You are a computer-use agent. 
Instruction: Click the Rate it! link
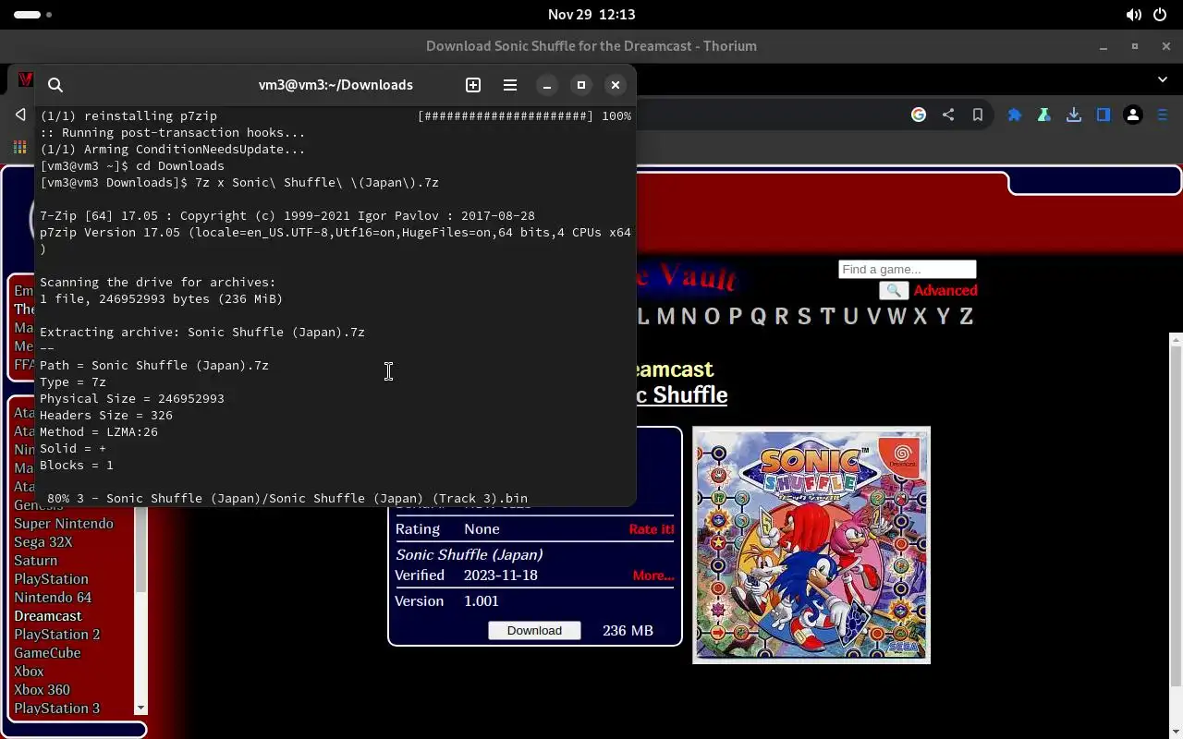(x=652, y=529)
